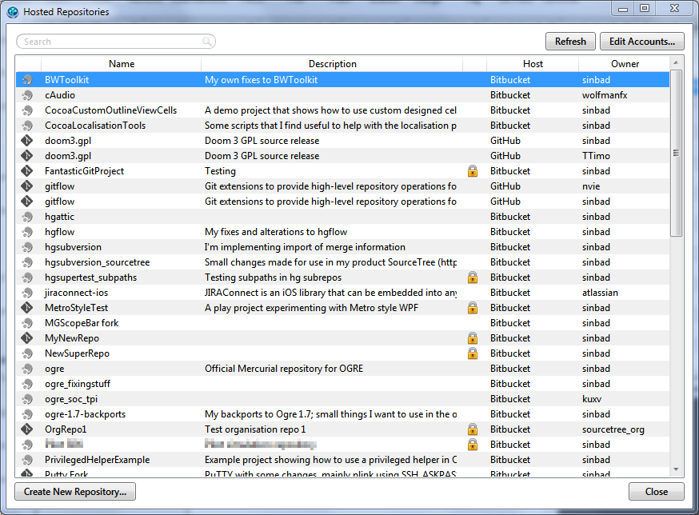Click Git icon of gitflow owned by nvie
This screenshot has width=699, height=515.
tap(26, 186)
